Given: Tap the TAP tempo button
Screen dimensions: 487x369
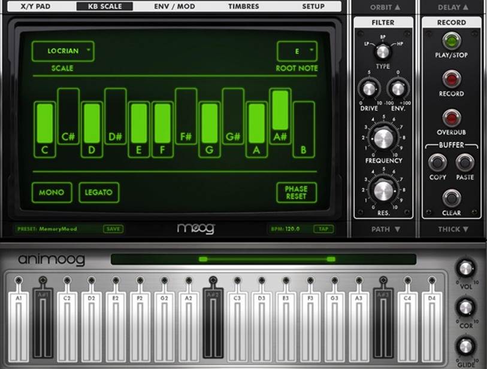Looking at the screenshot, I should pyautogui.click(x=323, y=229).
